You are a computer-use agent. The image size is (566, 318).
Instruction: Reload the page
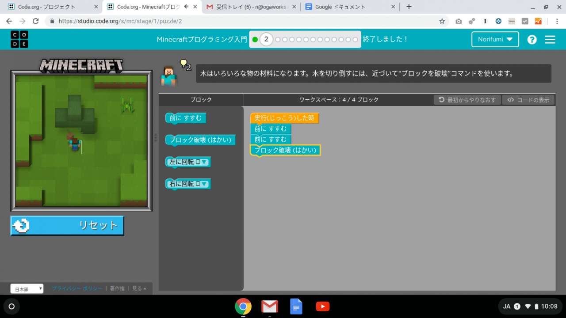(x=36, y=21)
